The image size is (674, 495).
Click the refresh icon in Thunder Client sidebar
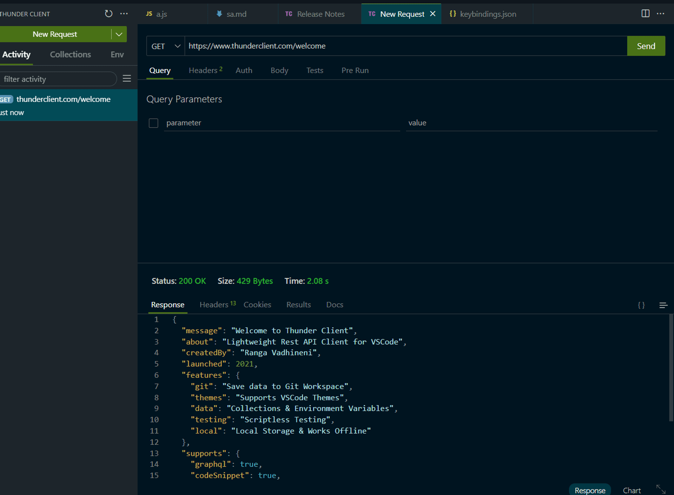[x=108, y=14]
